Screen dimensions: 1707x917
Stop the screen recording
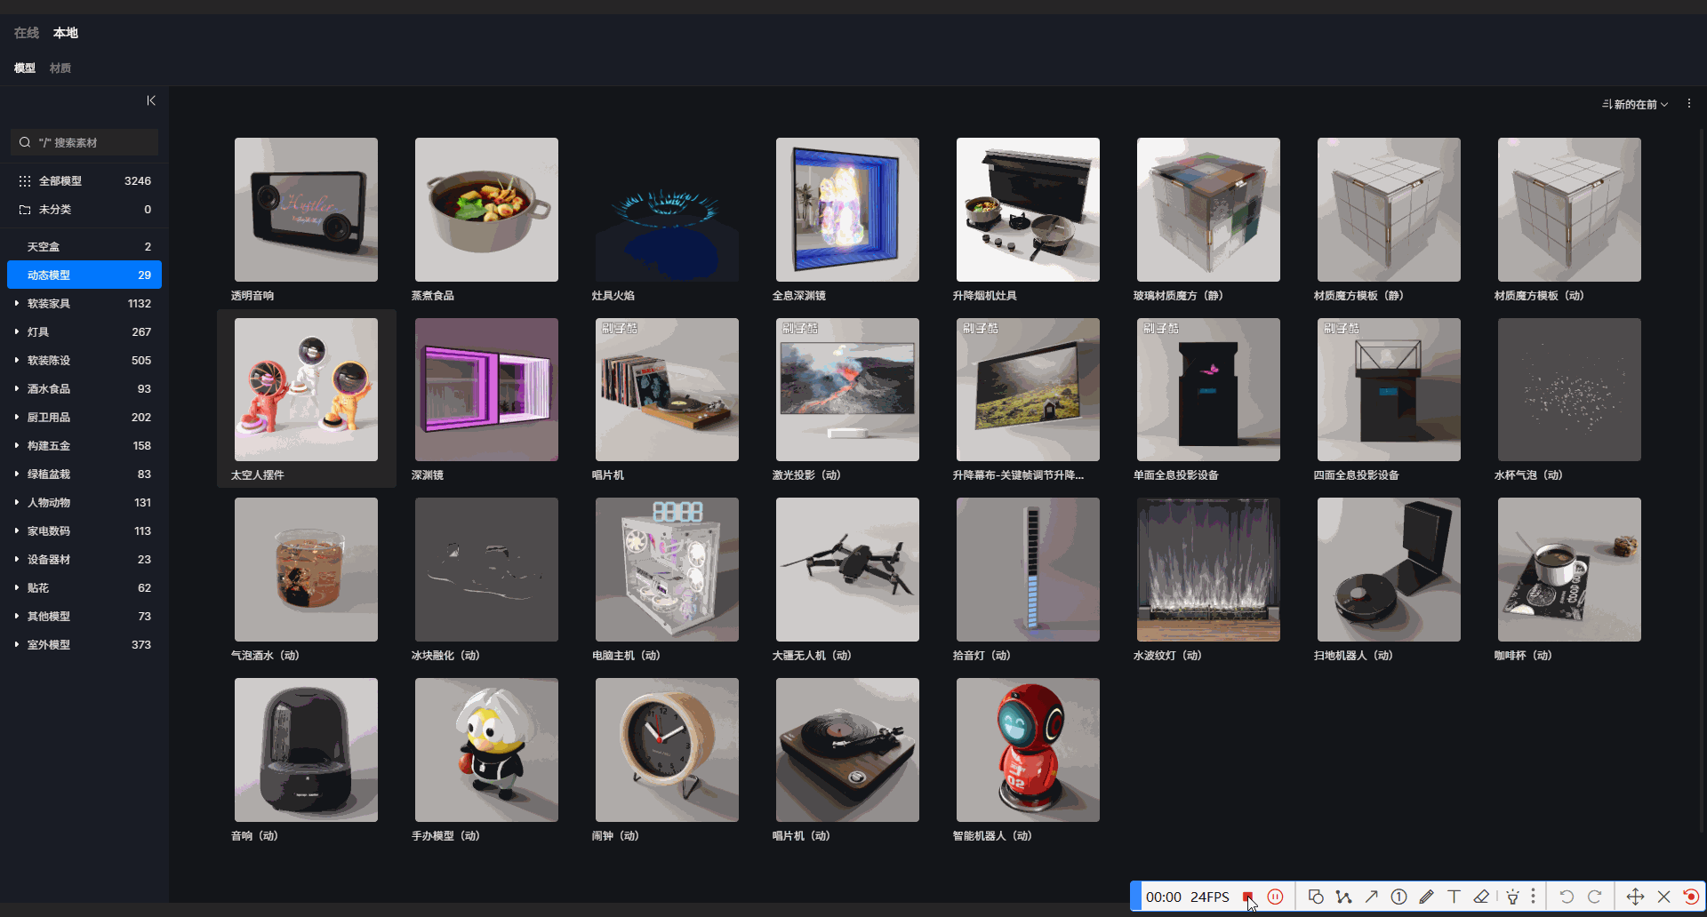[x=1248, y=897]
